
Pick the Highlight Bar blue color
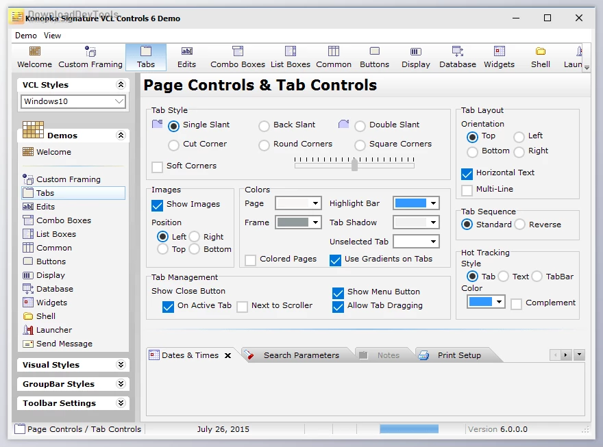[410, 203]
